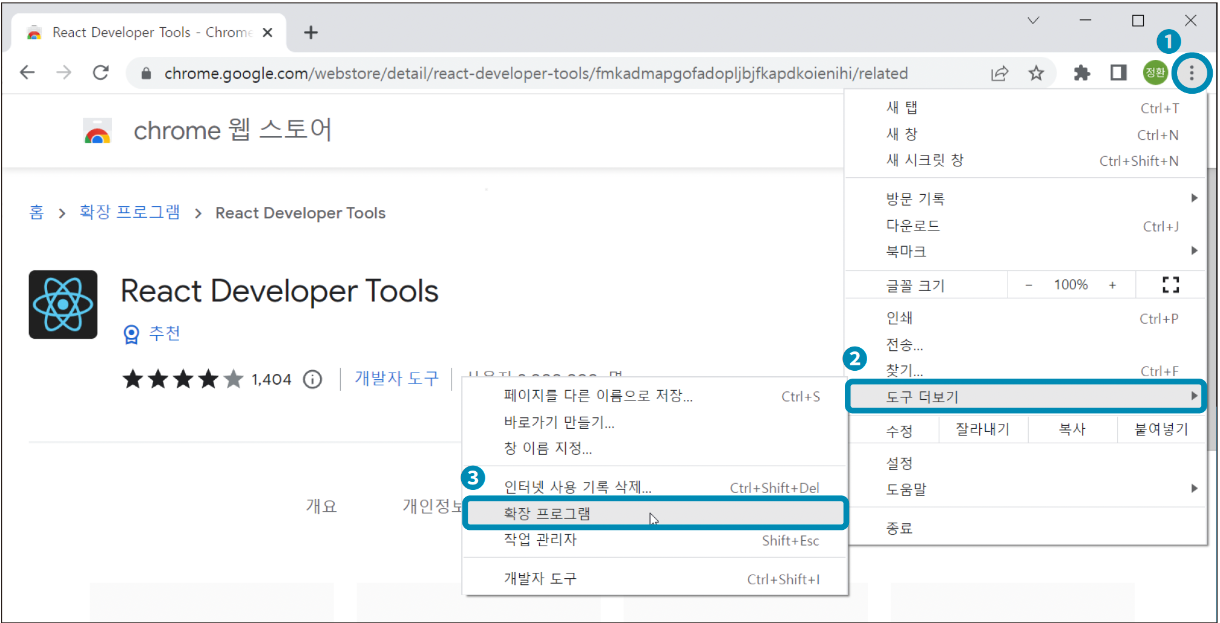Click 잘라내기 in edit row

983,429
